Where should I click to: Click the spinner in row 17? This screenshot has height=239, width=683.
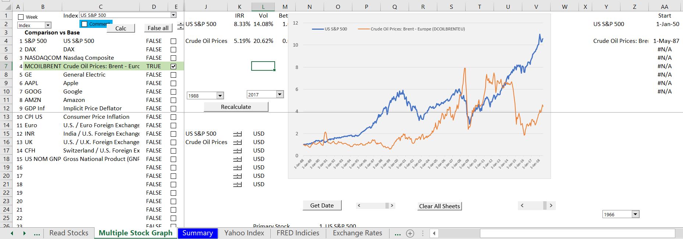[238, 151]
